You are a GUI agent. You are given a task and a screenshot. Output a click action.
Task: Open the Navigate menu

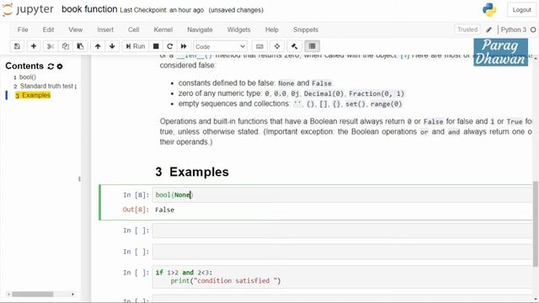(x=200, y=30)
